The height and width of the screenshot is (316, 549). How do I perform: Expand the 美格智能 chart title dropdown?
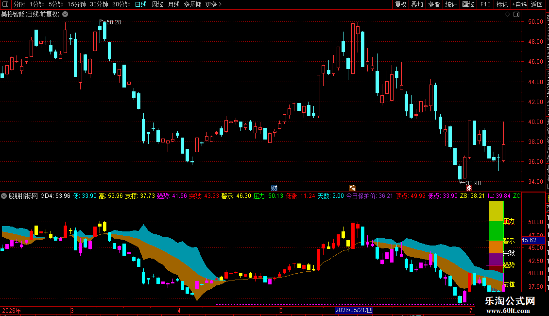[65, 15]
